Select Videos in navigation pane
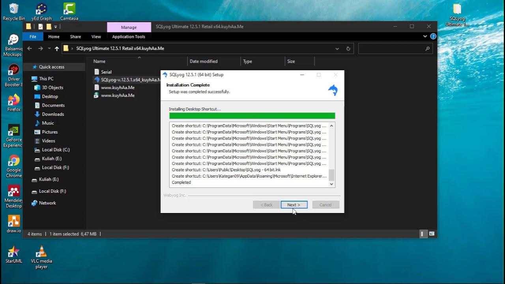This screenshot has height=284, width=505. pos(49,141)
